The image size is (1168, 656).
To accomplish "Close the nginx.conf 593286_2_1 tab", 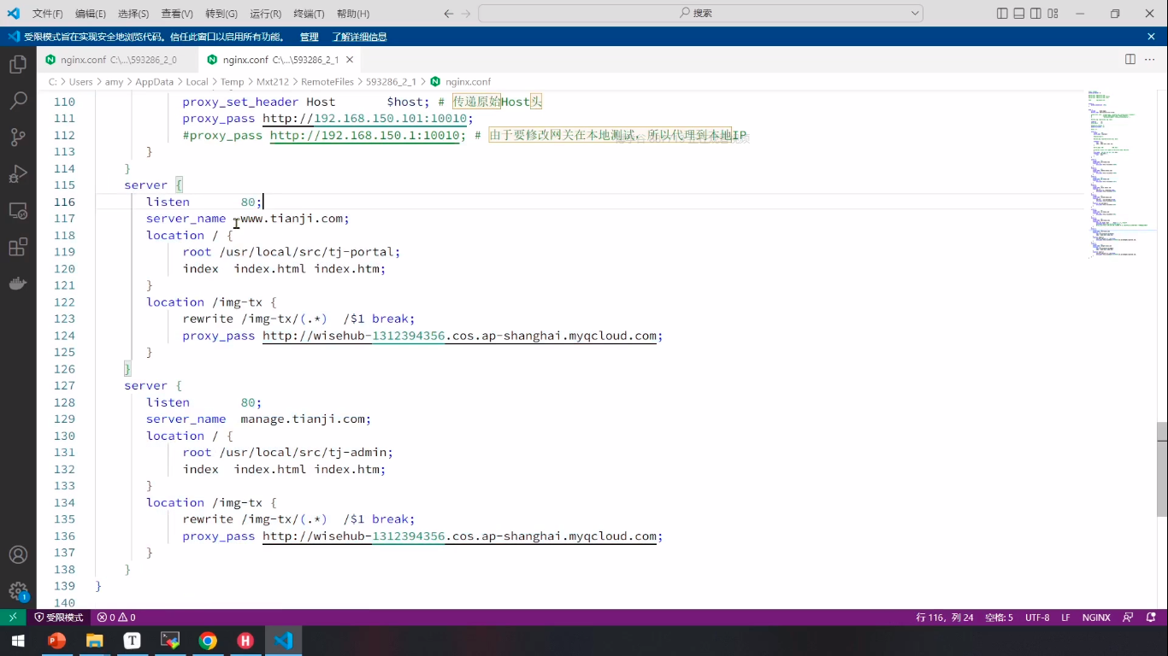I will click(x=349, y=60).
